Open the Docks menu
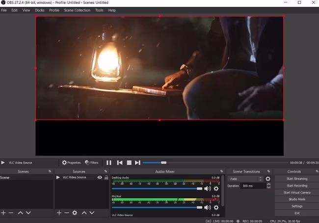The width and height of the screenshot is (319, 223). 39,10
